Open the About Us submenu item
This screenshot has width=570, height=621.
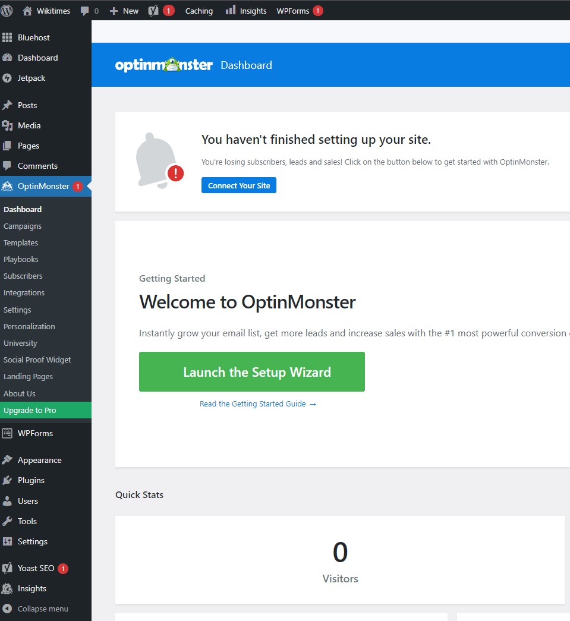(x=20, y=393)
